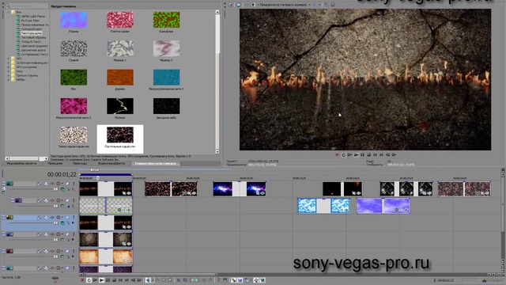The width and height of the screenshot is (506, 285).
Task: Open Track Motion on first video track
Action: click(x=46, y=184)
